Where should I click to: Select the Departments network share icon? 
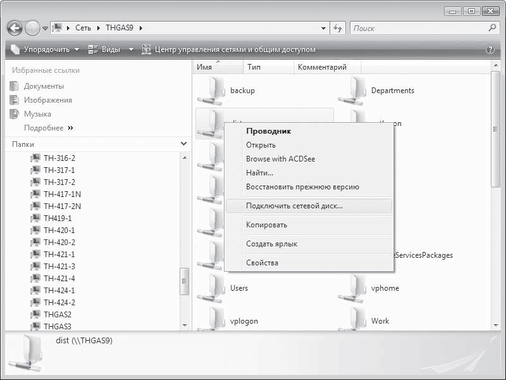click(352, 91)
